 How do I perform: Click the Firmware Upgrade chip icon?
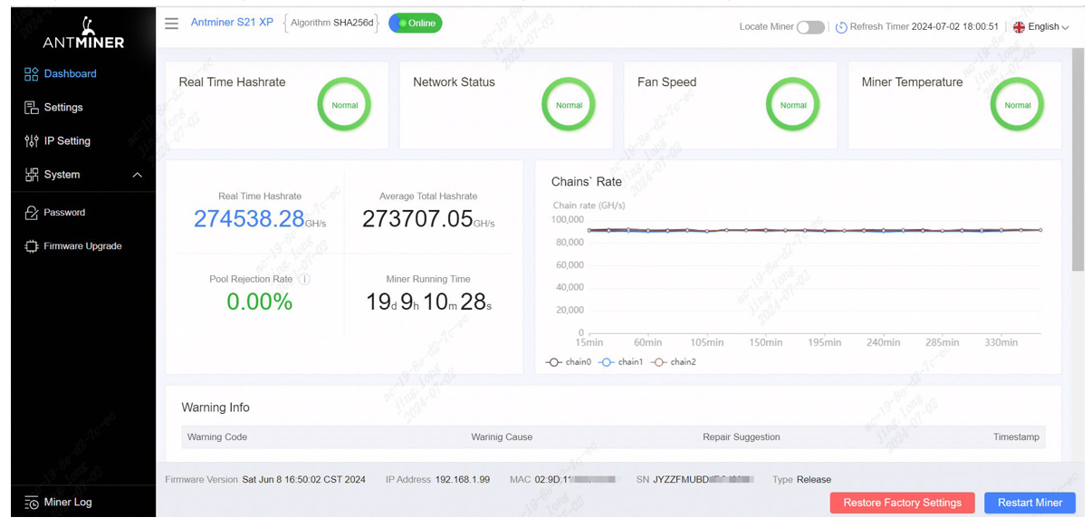pos(32,246)
